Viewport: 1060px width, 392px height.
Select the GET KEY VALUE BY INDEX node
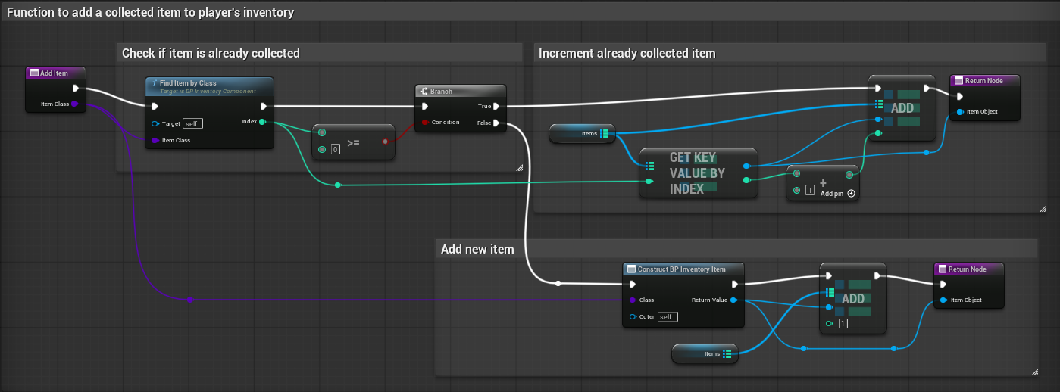[697, 173]
